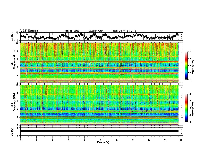The image size is (204, 157).
Task: Click the ch.2 Frequency (kHz) axis label
Action: click(13, 102)
